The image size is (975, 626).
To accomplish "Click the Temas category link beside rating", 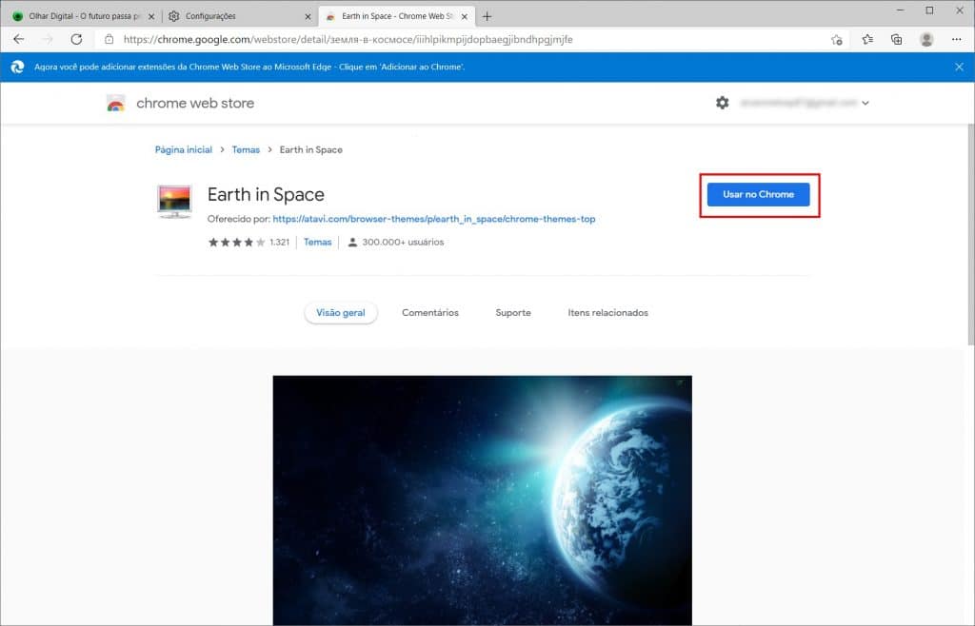I will [x=318, y=243].
